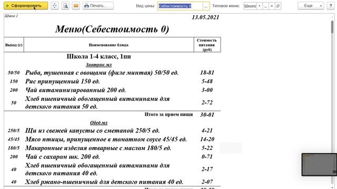
Task: Click the output weight 50/50
Action: coord(14,73)
